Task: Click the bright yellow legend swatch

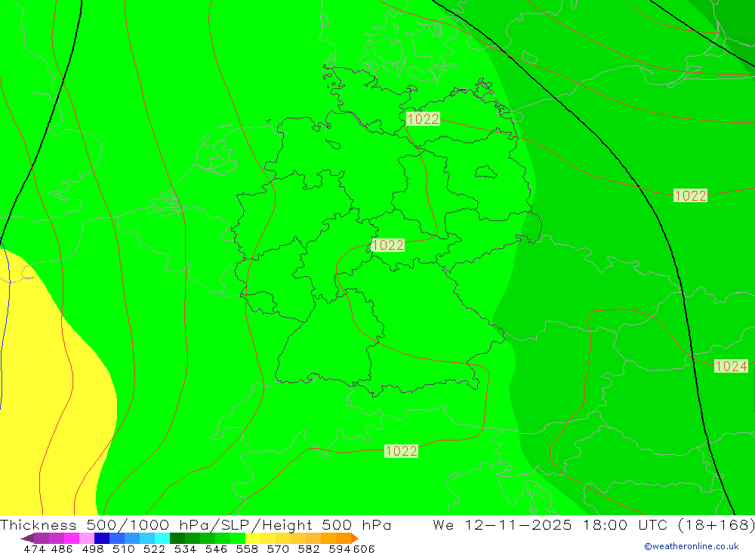Action: click(253, 538)
